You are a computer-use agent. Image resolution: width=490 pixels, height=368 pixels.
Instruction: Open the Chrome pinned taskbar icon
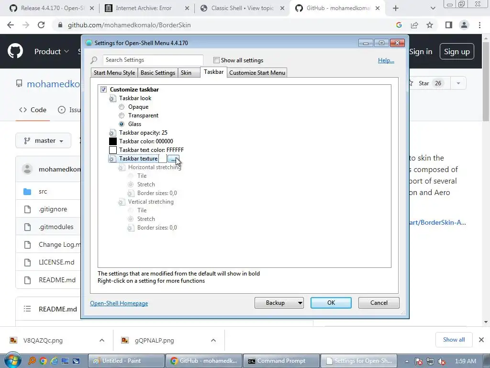(43, 361)
